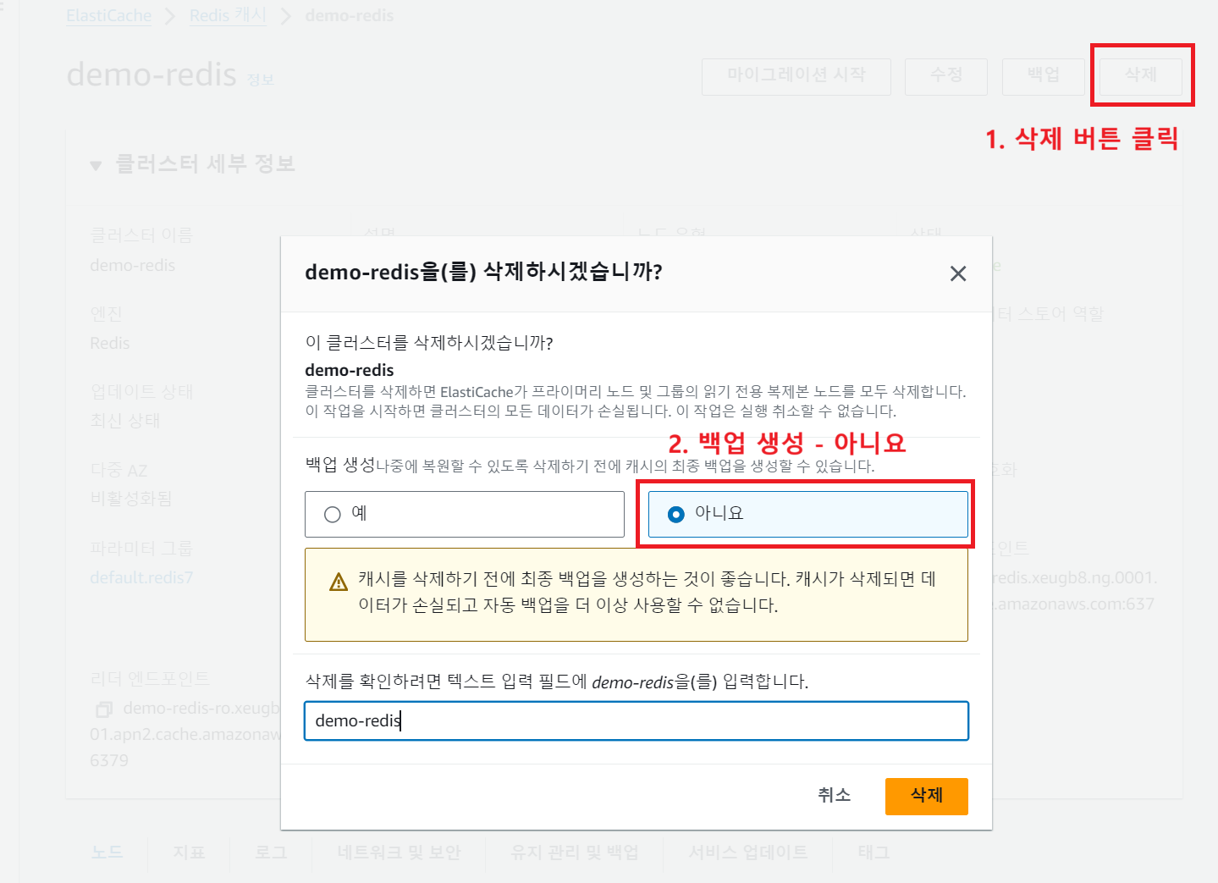Click the warning triangle icon in alert
Viewport: 1218px width, 883px height.
339,582
